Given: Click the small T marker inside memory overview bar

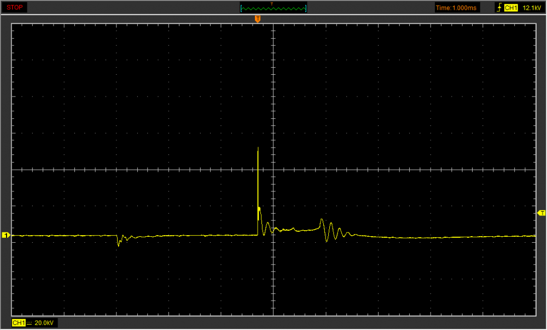Looking at the screenshot, I should (x=272, y=4).
